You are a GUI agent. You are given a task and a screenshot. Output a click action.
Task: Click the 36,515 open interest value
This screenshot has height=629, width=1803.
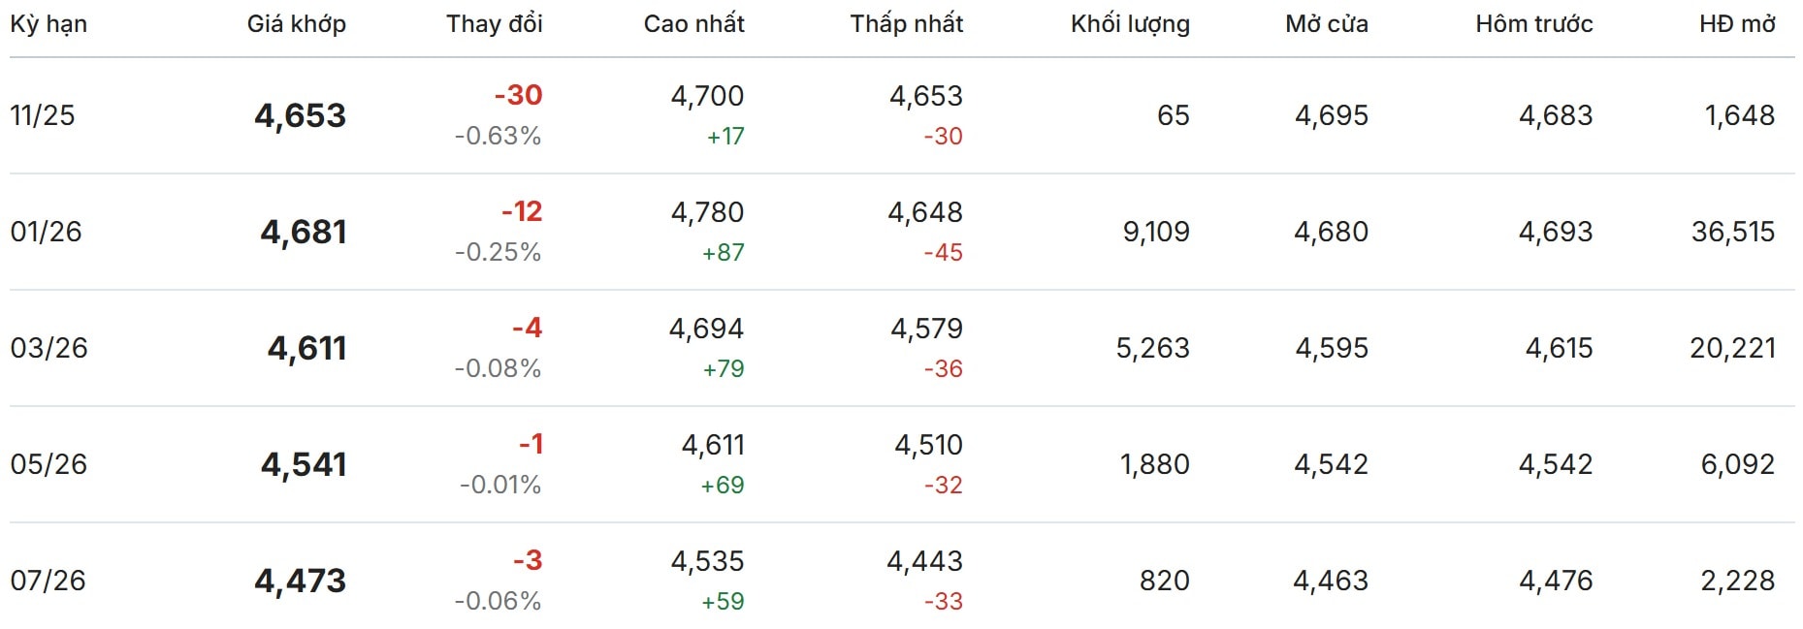coord(1732,232)
